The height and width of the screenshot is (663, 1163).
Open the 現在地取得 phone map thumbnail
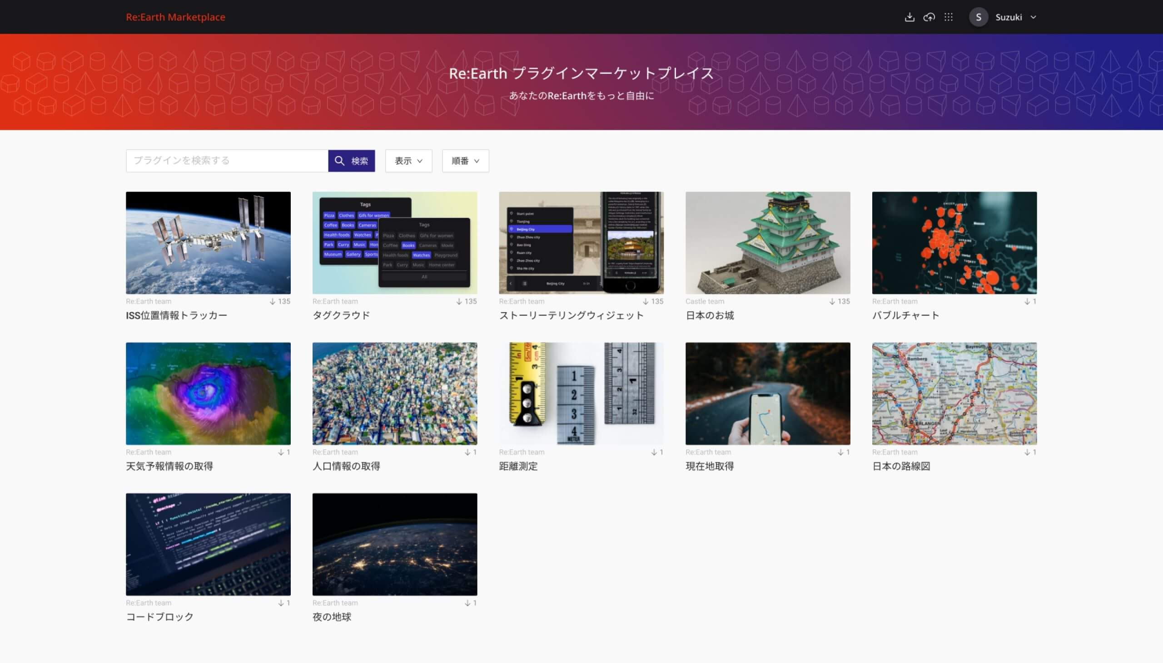click(768, 393)
